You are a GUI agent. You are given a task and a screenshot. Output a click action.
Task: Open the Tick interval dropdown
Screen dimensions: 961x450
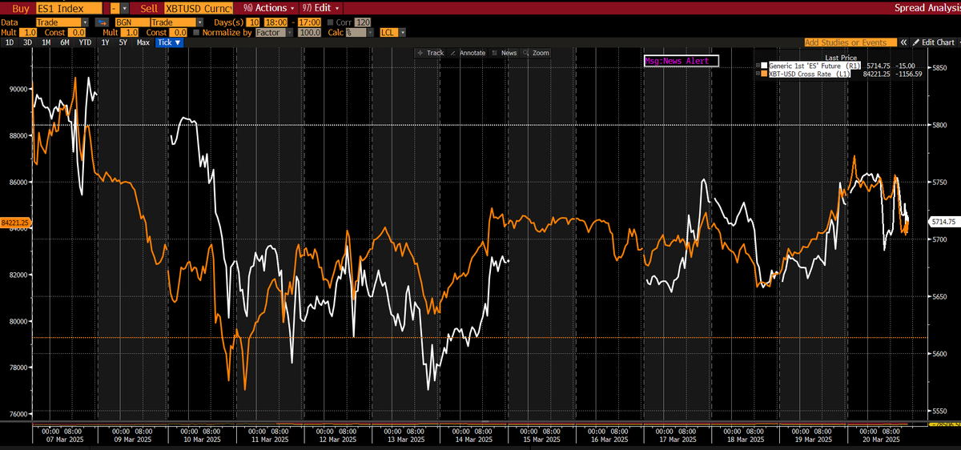point(169,42)
